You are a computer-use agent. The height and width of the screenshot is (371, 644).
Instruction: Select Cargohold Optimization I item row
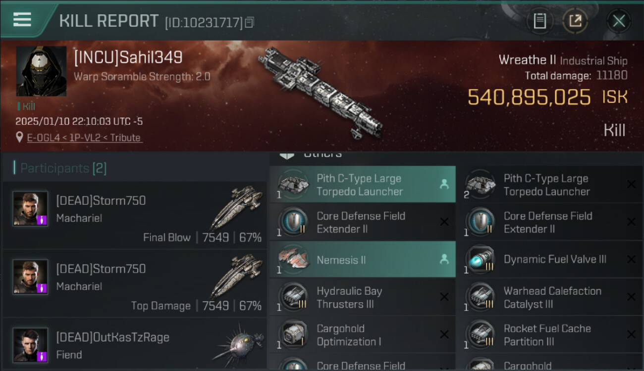(x=363, y=334)
